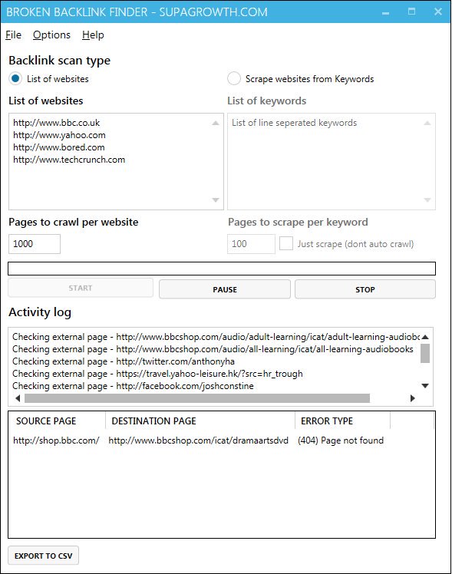
Task: Select 'Scrape websites from Keywords' radio option
Action: 234,79
